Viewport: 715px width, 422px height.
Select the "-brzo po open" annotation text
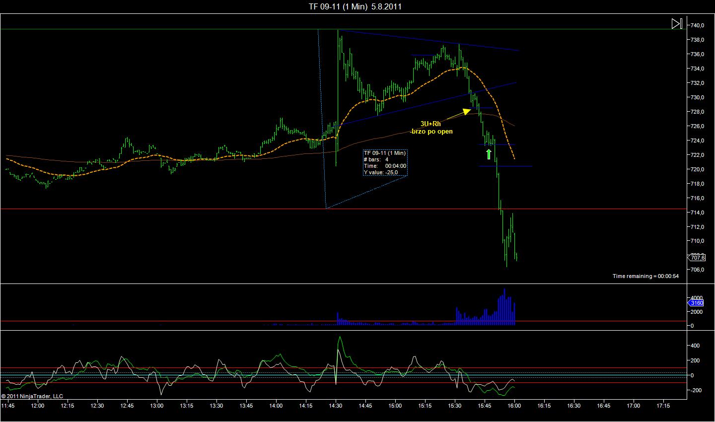click(431, 132)
